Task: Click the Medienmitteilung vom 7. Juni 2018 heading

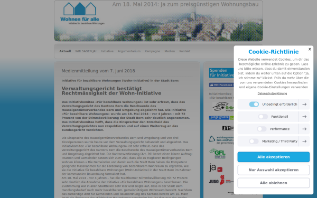Action: pyautogui.click(x=98, y=71)
